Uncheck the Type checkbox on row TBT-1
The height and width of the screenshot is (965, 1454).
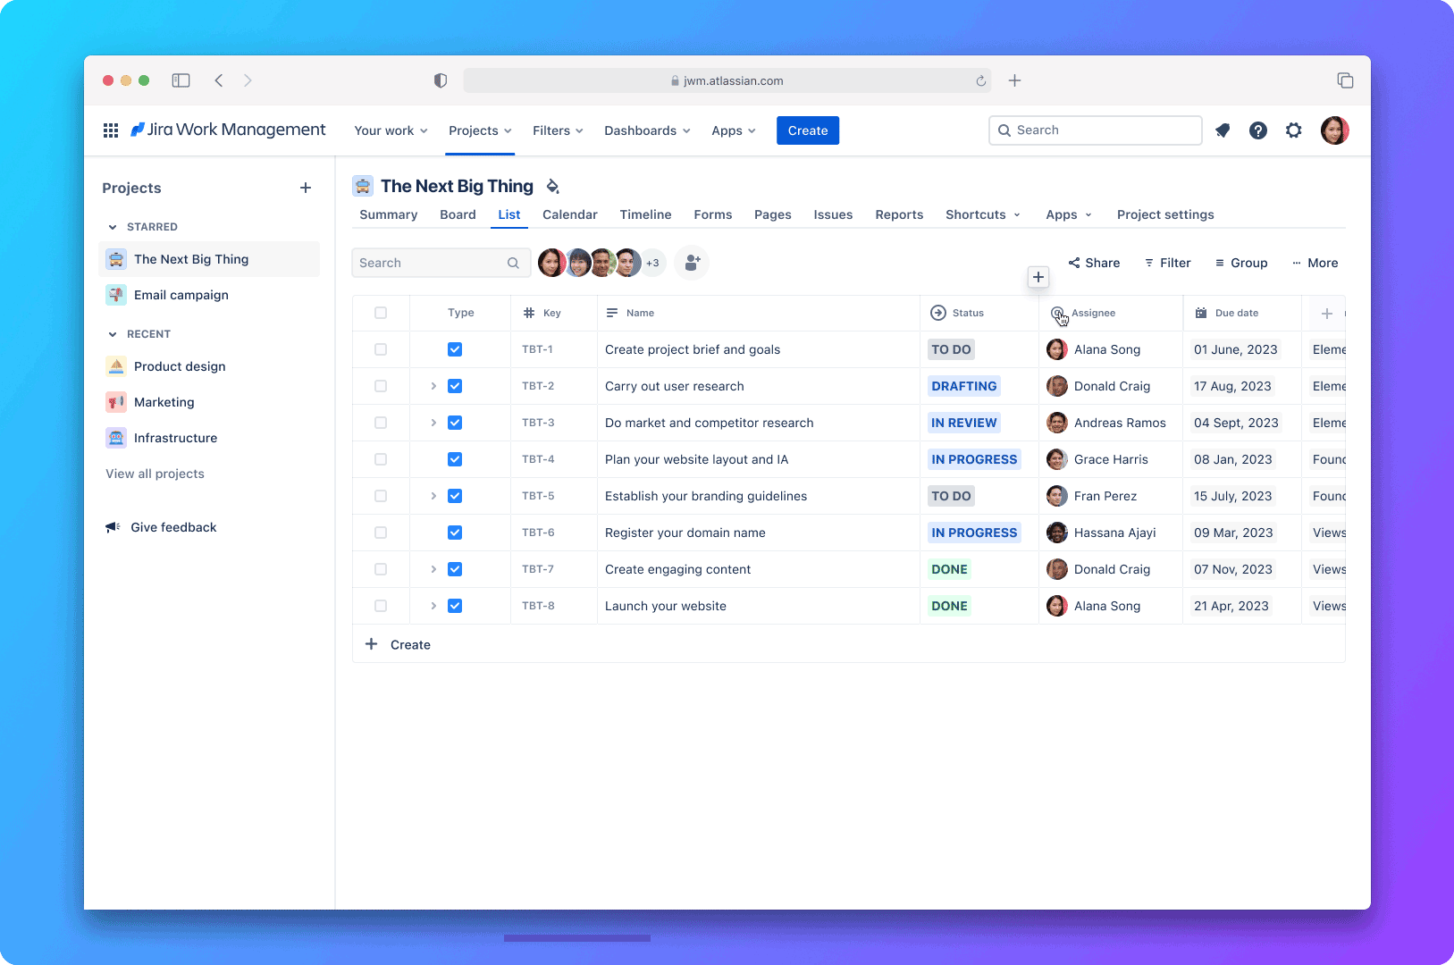[x=455, y=349]
